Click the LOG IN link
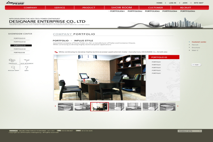Image resolution: width=213 pixels, height=142 pixels. (172, 3)
